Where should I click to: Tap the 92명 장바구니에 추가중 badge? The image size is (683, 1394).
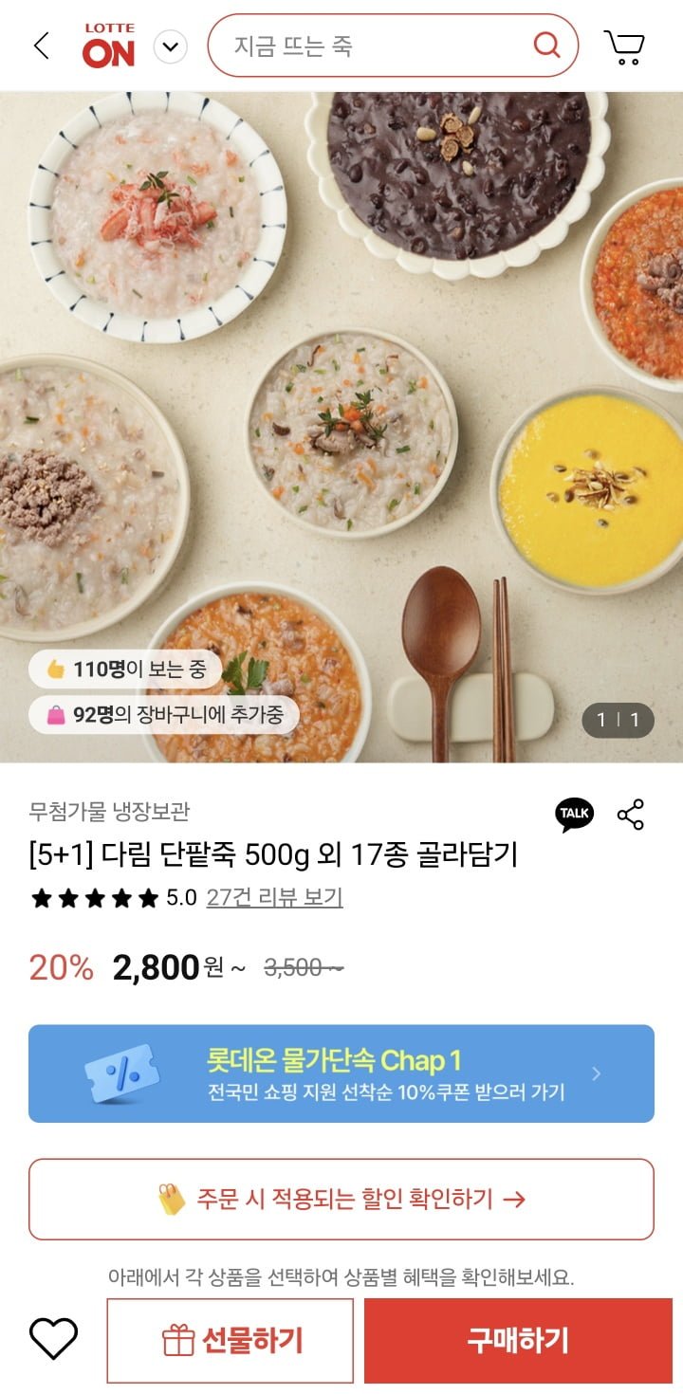pyautogui.click(x=163, y=715)
